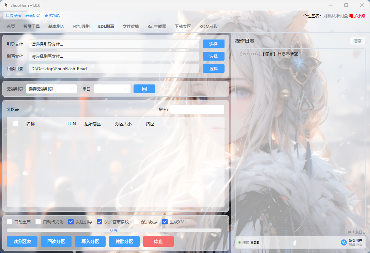Screen dimensions: 370x253
Task: Click the 共 1 条日志 count text
Action: coord(357,232)
